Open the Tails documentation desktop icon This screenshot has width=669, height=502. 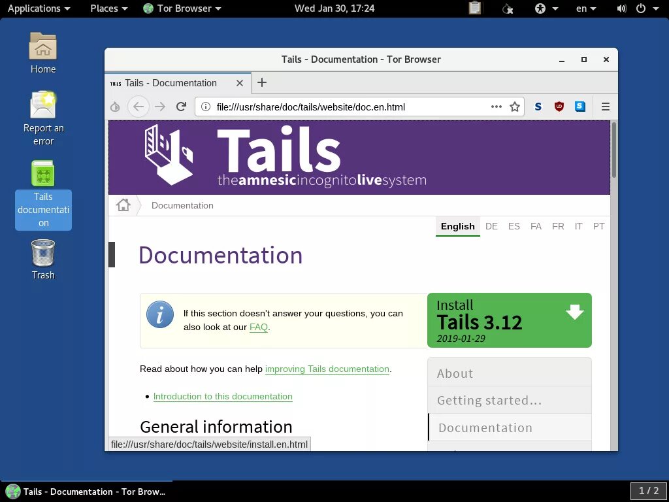click(x=43, y=195)
